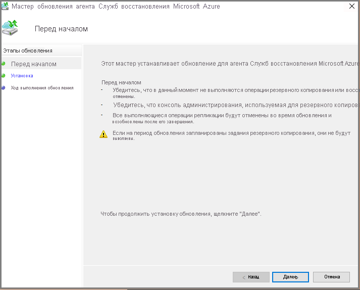The height and width of the screenshot is (290, 360).
Task: Click the text Чтобы продолжить установку обновления
Action: click(181, 214)
